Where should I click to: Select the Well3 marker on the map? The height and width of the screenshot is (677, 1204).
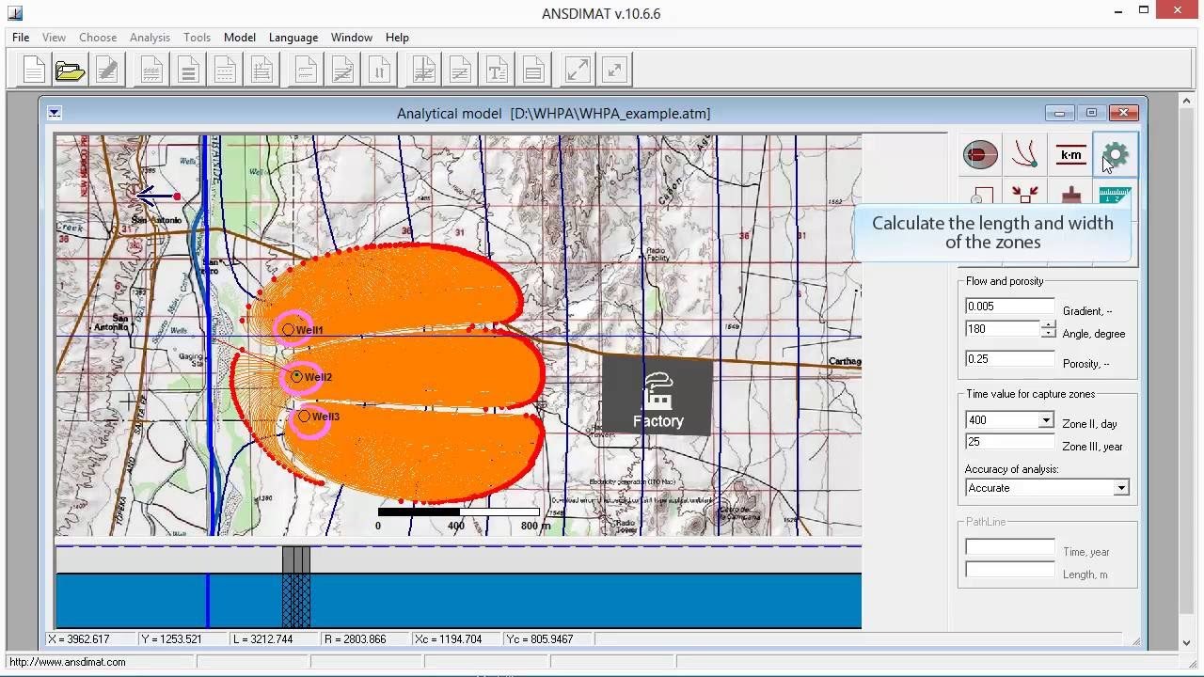tap(304, 416)
